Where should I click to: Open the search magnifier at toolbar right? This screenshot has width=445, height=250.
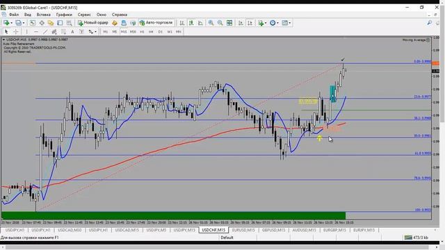click(430, 23)
